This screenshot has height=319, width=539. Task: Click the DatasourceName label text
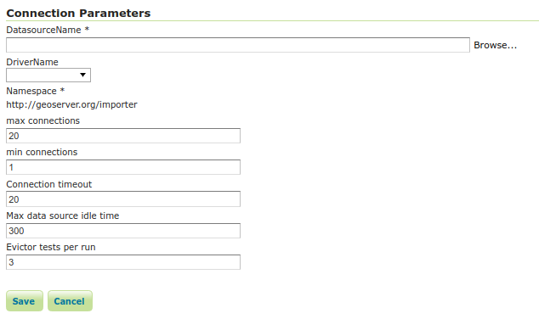click(x=43, y=30)
